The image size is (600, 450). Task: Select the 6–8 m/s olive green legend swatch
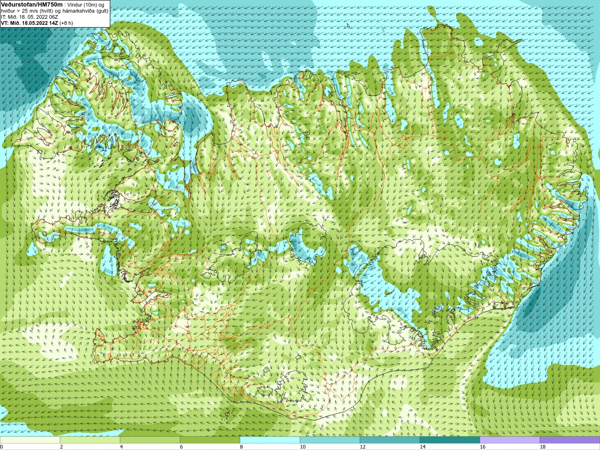[x=210, y=440]
